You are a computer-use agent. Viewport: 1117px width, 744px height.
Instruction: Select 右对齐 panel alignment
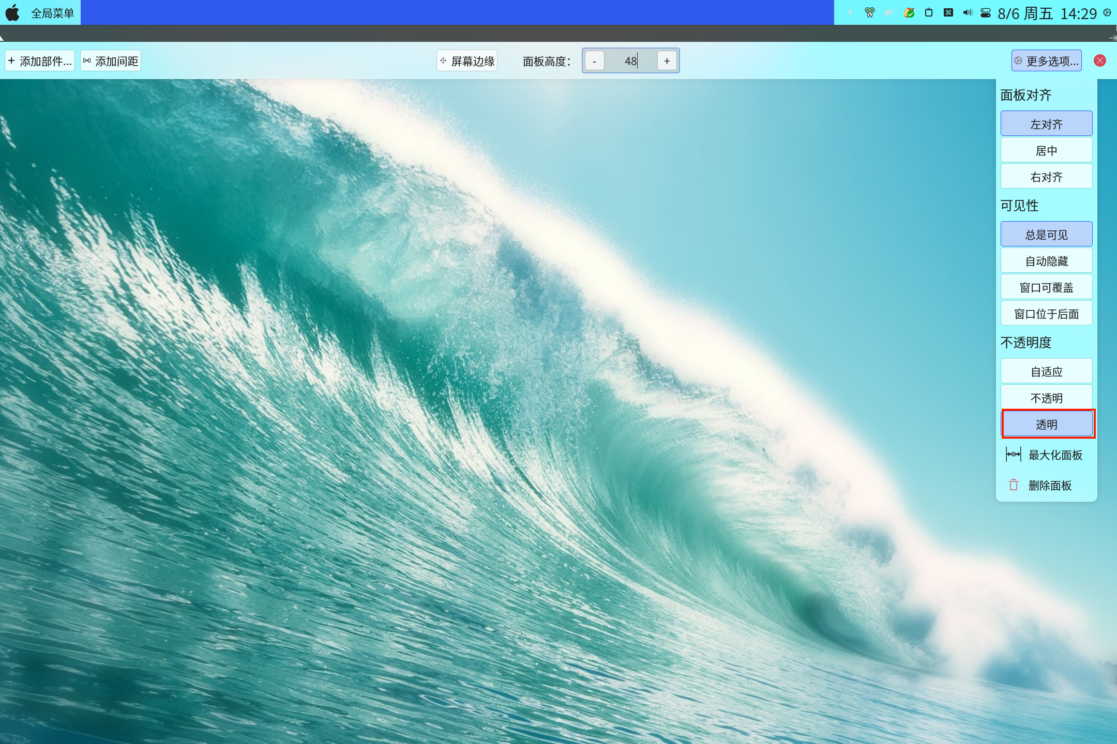[x=1046, y=177]
